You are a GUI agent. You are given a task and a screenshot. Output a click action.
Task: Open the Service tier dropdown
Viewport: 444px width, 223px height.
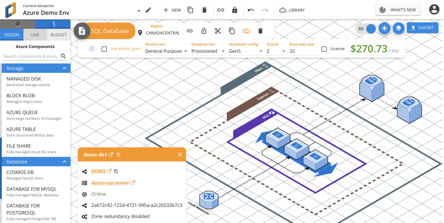[x=166, y=51]
